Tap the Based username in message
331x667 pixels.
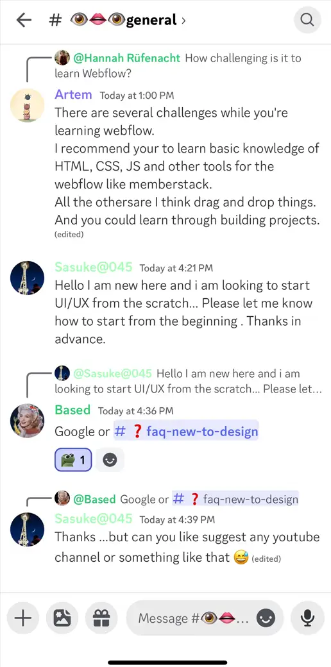(x=72, y=410)
